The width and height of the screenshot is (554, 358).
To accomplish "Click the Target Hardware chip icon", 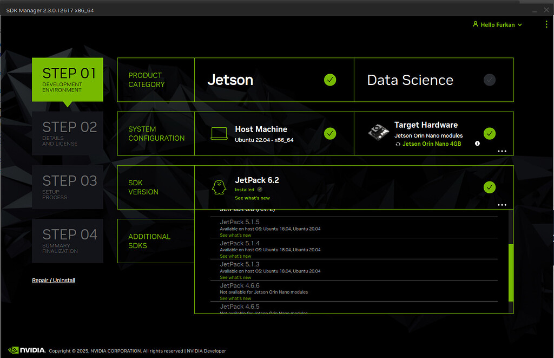I will (x=378, y=133).
